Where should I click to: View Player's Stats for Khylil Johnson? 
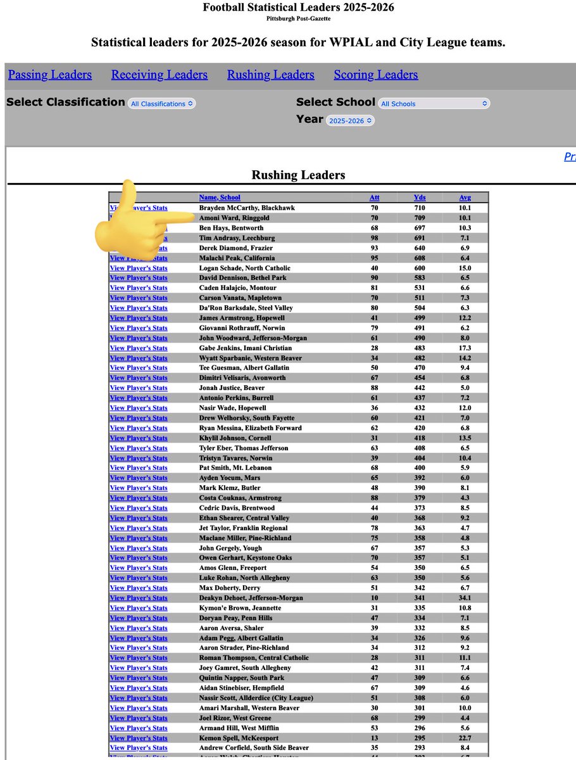click(x=139, y=438)
